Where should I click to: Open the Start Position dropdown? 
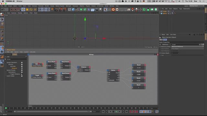pyautogui.click(x=188, y=49)
